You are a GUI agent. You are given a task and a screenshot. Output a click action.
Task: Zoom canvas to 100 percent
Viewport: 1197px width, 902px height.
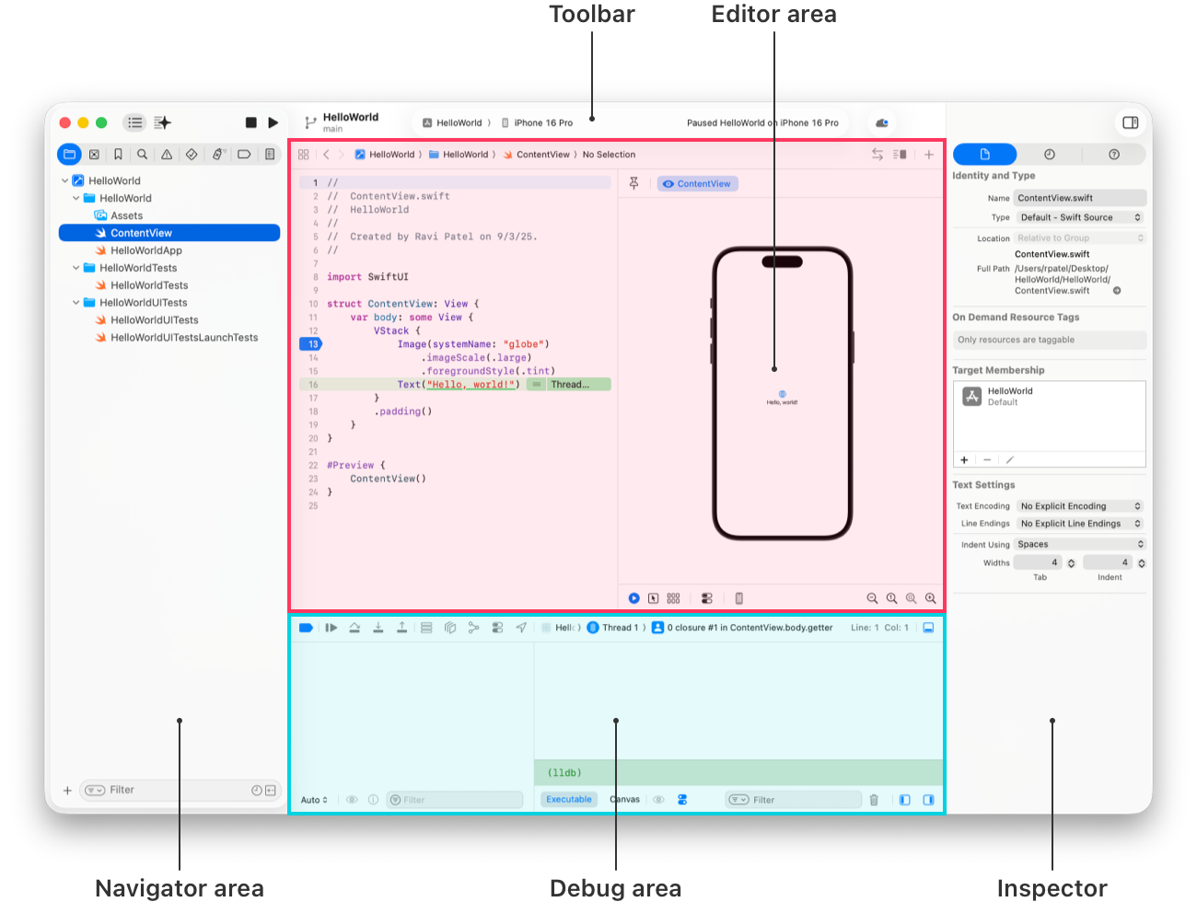(891, 598)
